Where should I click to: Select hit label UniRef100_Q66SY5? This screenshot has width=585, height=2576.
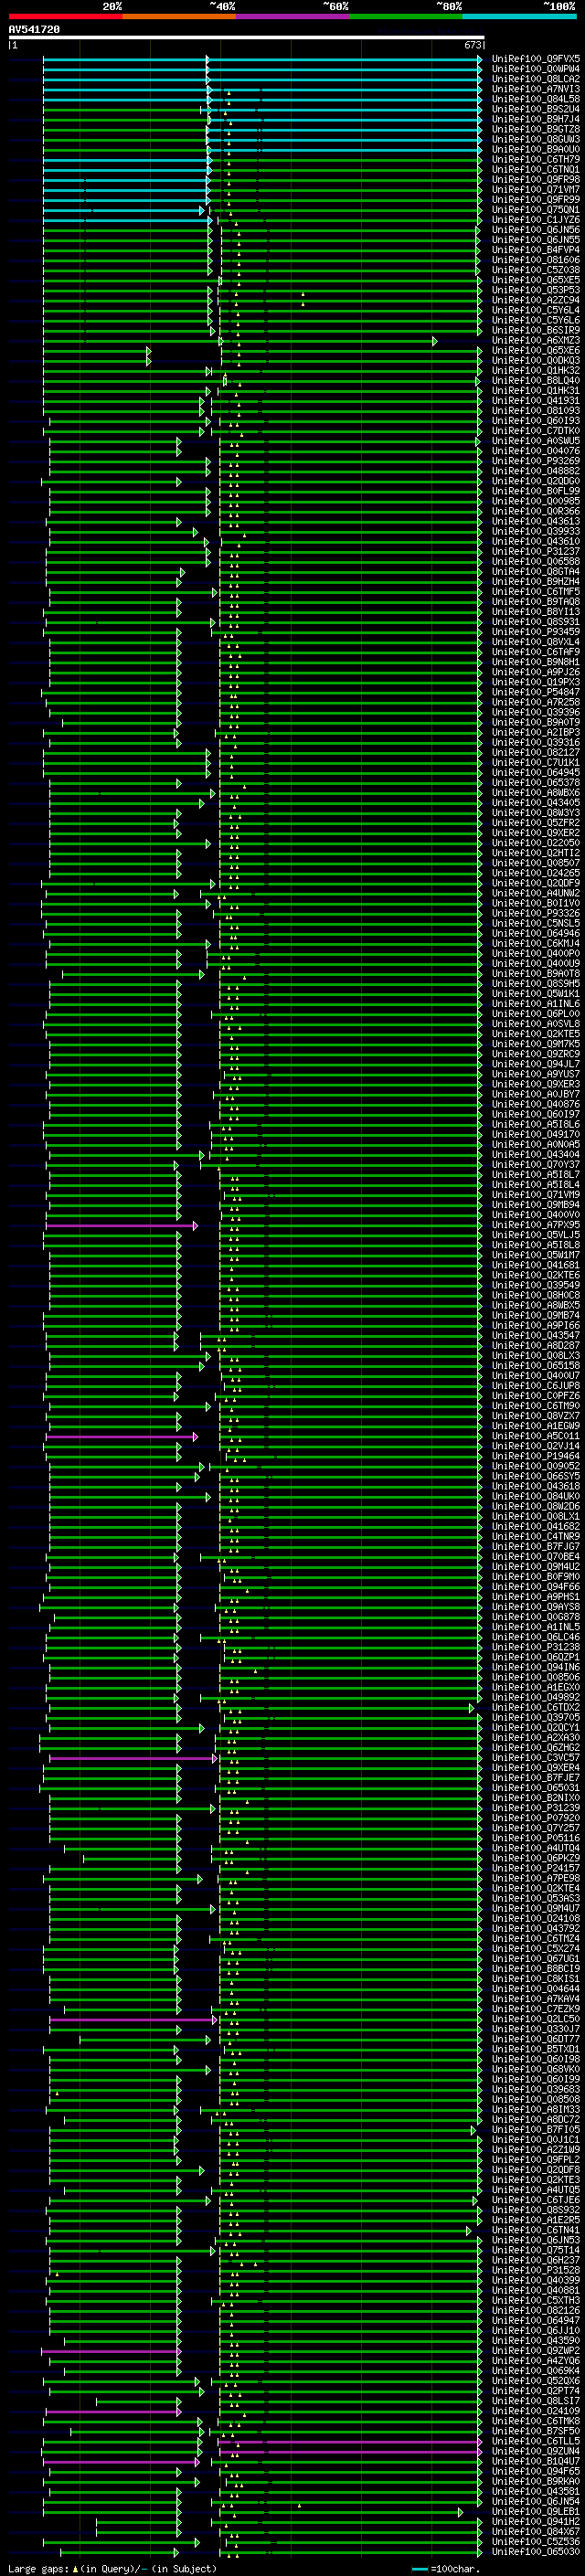(536, 1476)
